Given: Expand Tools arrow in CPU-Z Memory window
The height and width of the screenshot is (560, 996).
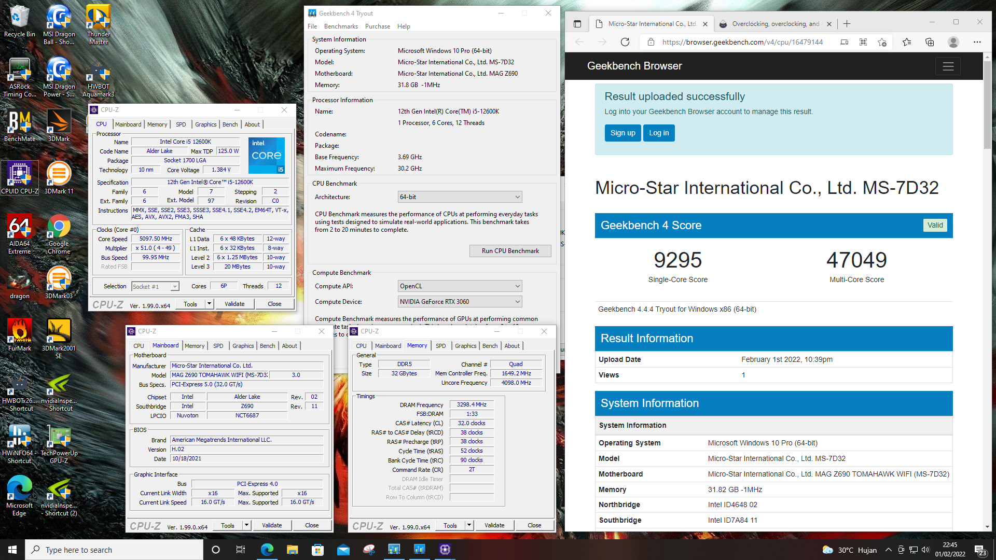Looking at the screenshot, I should [469, 525].
